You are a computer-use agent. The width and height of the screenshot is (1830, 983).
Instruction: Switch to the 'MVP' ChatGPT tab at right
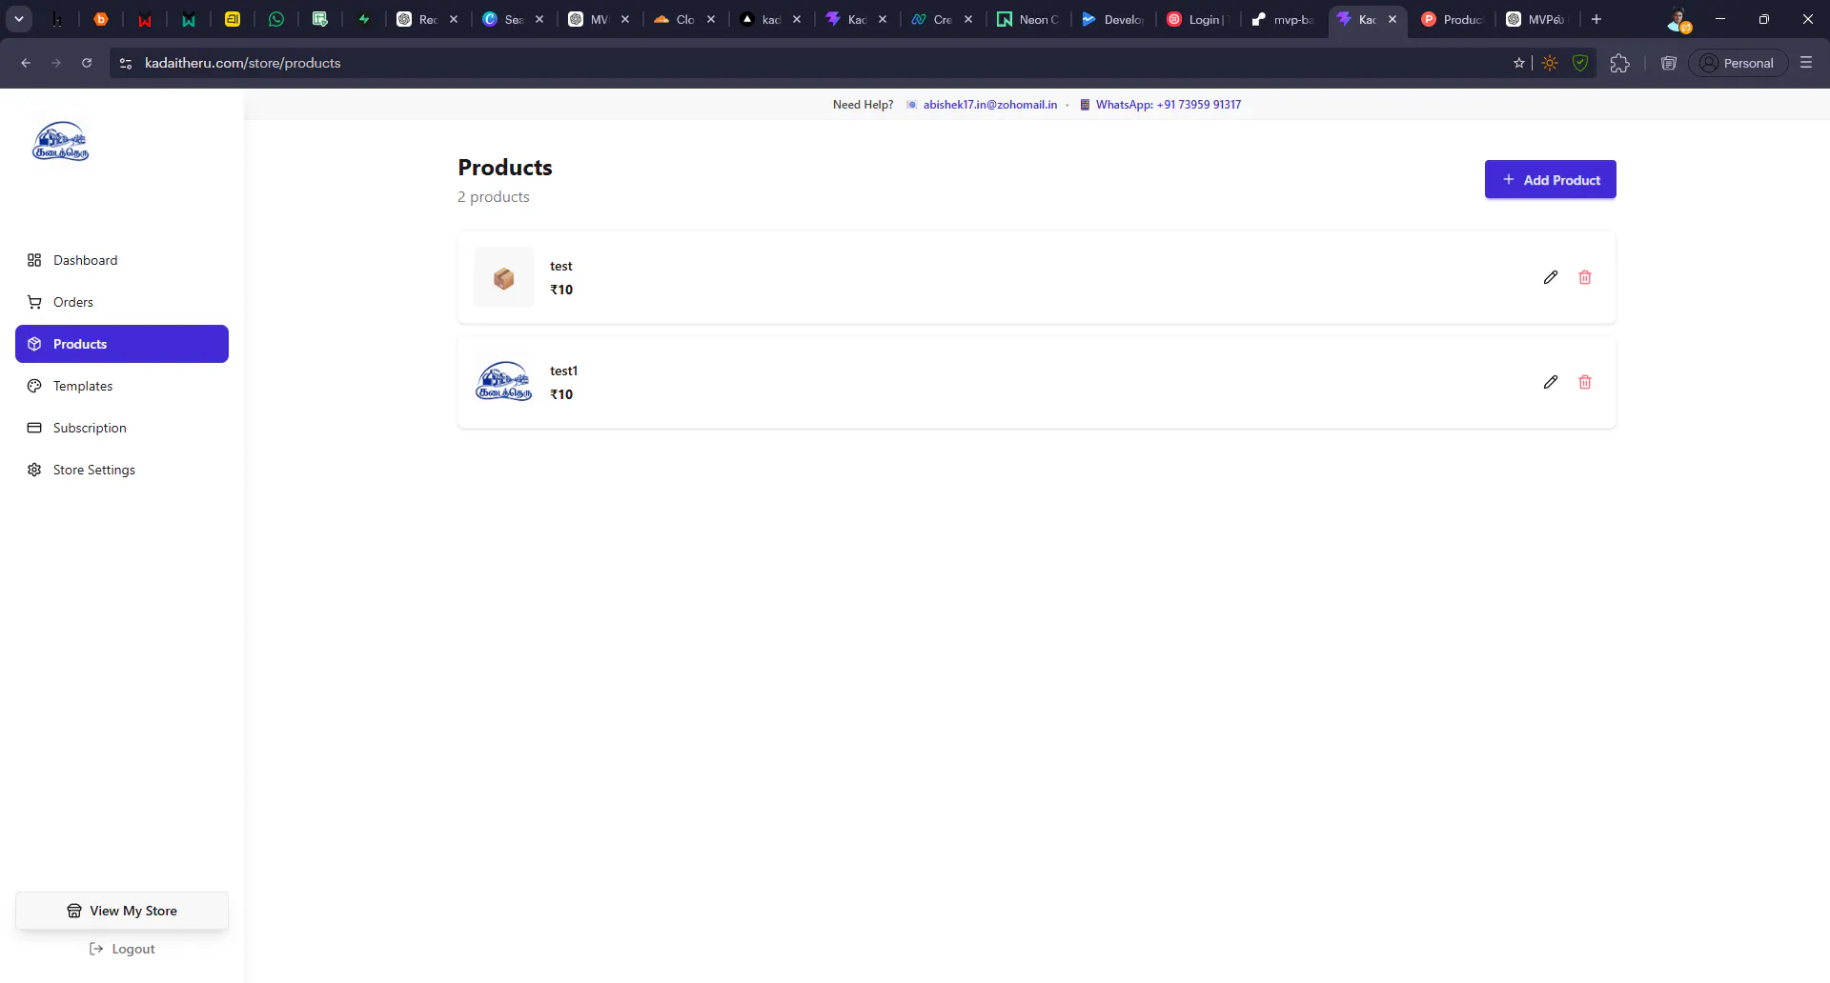point(1536,19)
